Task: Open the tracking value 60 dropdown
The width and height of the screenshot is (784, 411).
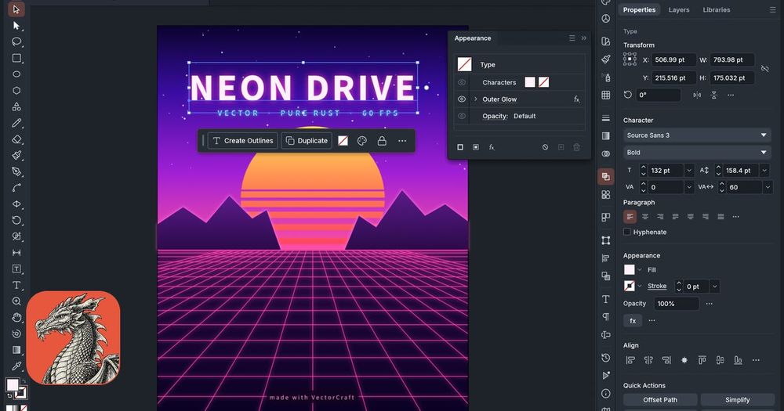Action: [768, 187]
